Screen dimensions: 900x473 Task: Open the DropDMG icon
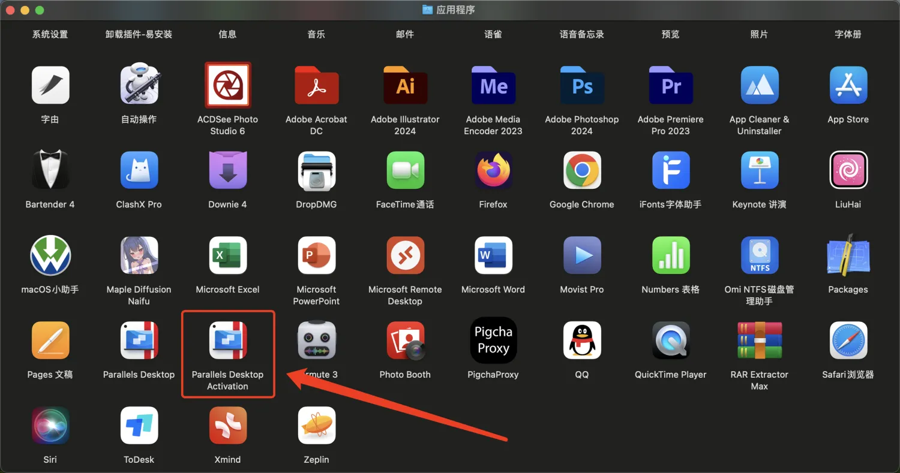(x=316, y=170)
